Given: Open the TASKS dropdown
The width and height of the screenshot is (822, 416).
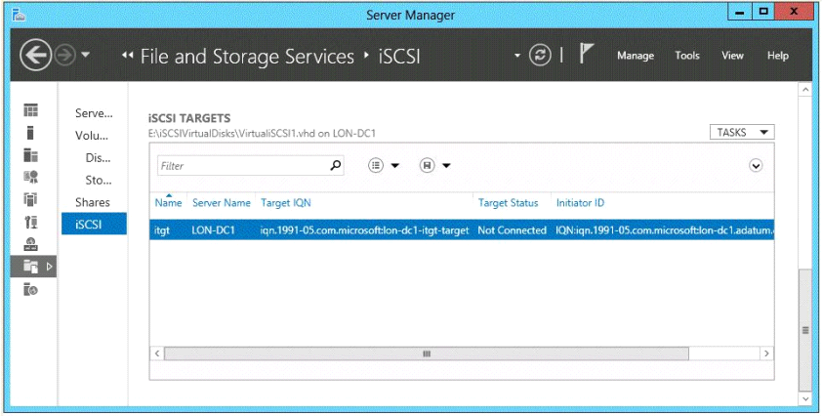Looking at the screenshot, I should 742,132.
